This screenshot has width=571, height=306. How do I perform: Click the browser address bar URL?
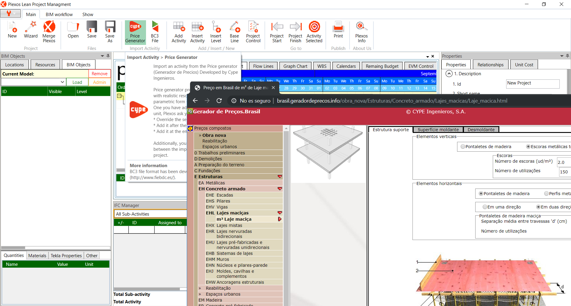click(392, 101)
